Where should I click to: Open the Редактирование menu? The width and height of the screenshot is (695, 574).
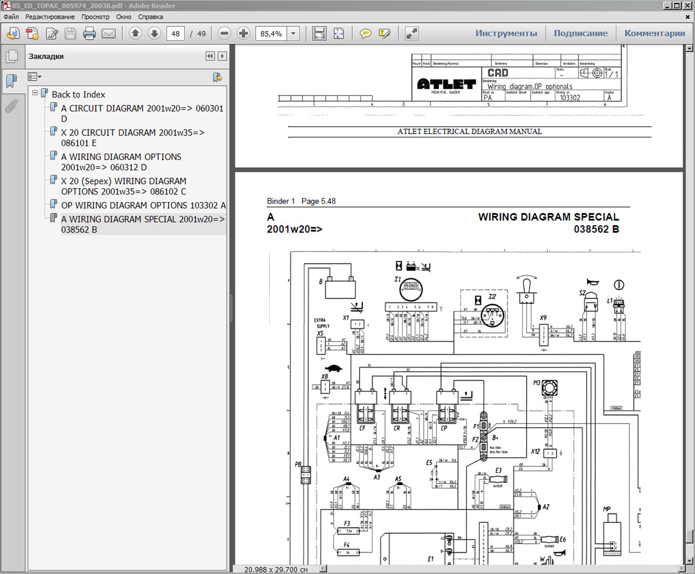50,17
